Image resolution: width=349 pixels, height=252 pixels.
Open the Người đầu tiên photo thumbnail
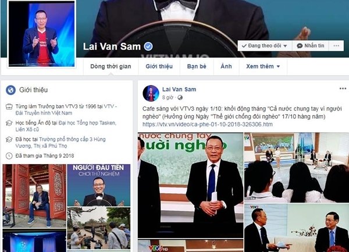pos(99,185)
